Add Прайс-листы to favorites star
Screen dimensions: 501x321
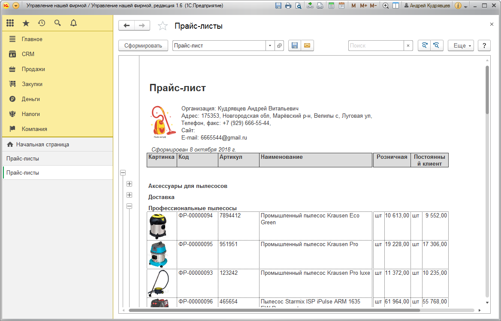pyautogui.click(x=163, y=26)
